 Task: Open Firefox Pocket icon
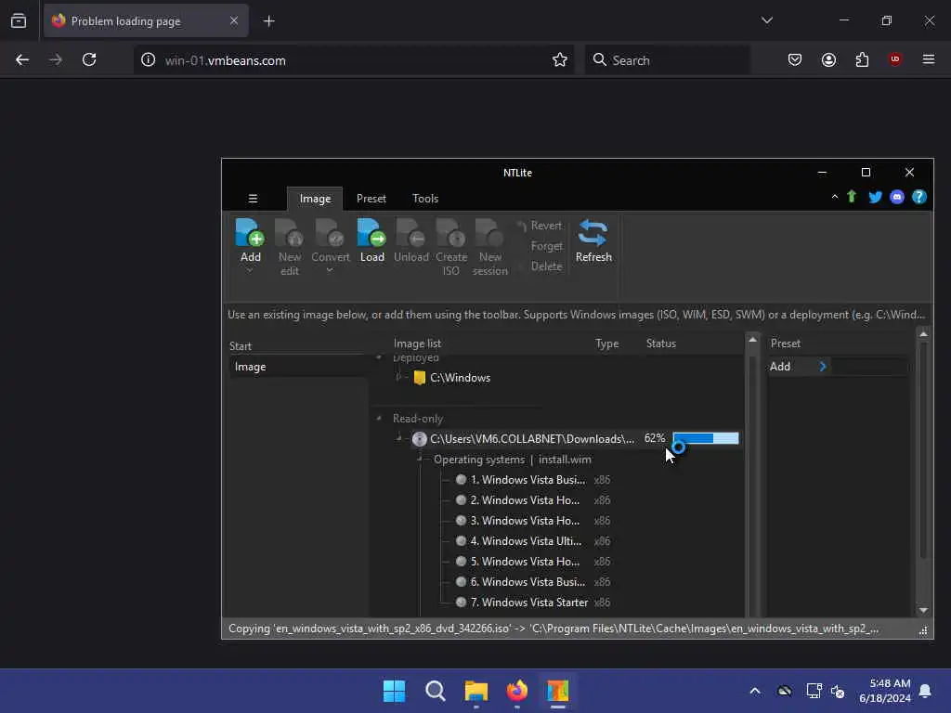click(x=795, y=59)
